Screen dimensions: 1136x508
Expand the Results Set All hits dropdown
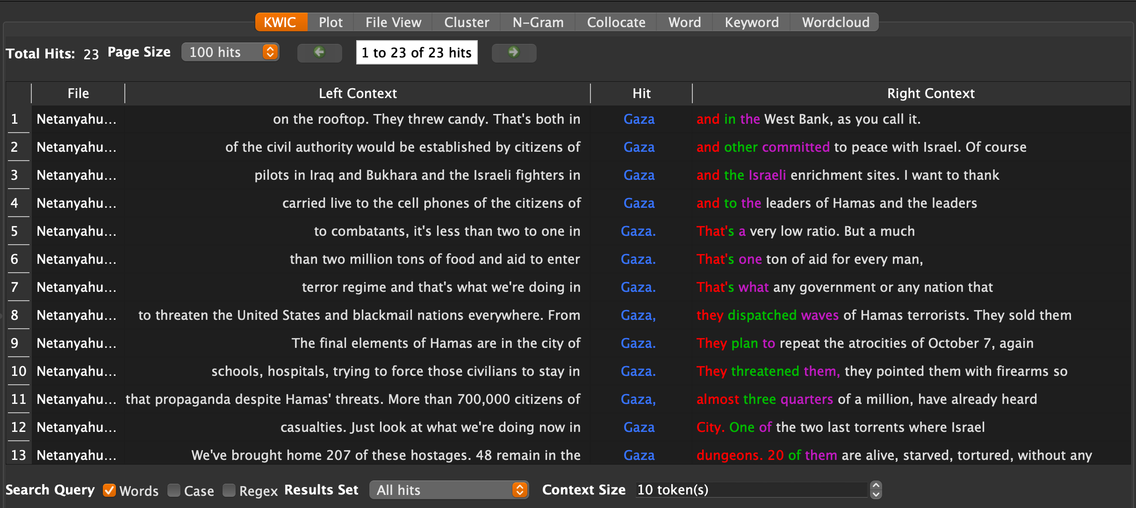[x=519, y=490]
